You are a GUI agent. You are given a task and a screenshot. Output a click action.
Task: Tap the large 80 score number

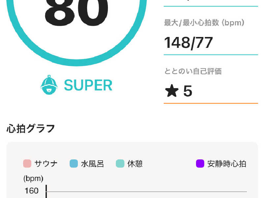point(77,12)
